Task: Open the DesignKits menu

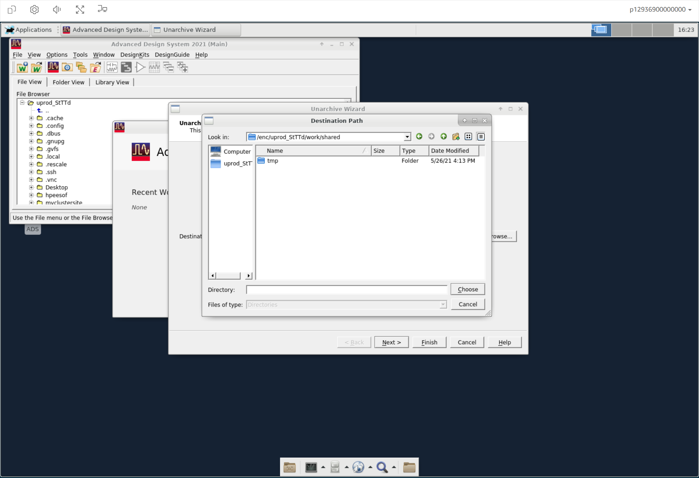Action: (134, 55)
